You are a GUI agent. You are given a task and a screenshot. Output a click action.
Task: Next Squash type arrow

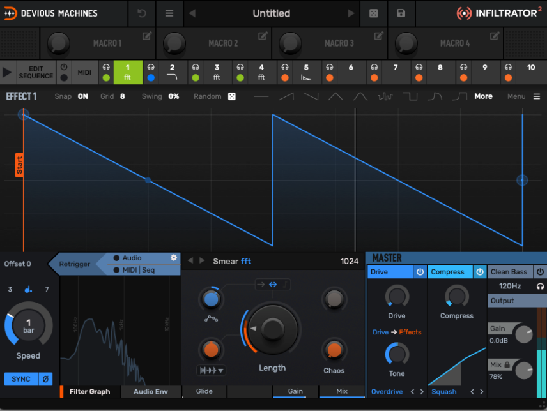(x=481, y=391)
